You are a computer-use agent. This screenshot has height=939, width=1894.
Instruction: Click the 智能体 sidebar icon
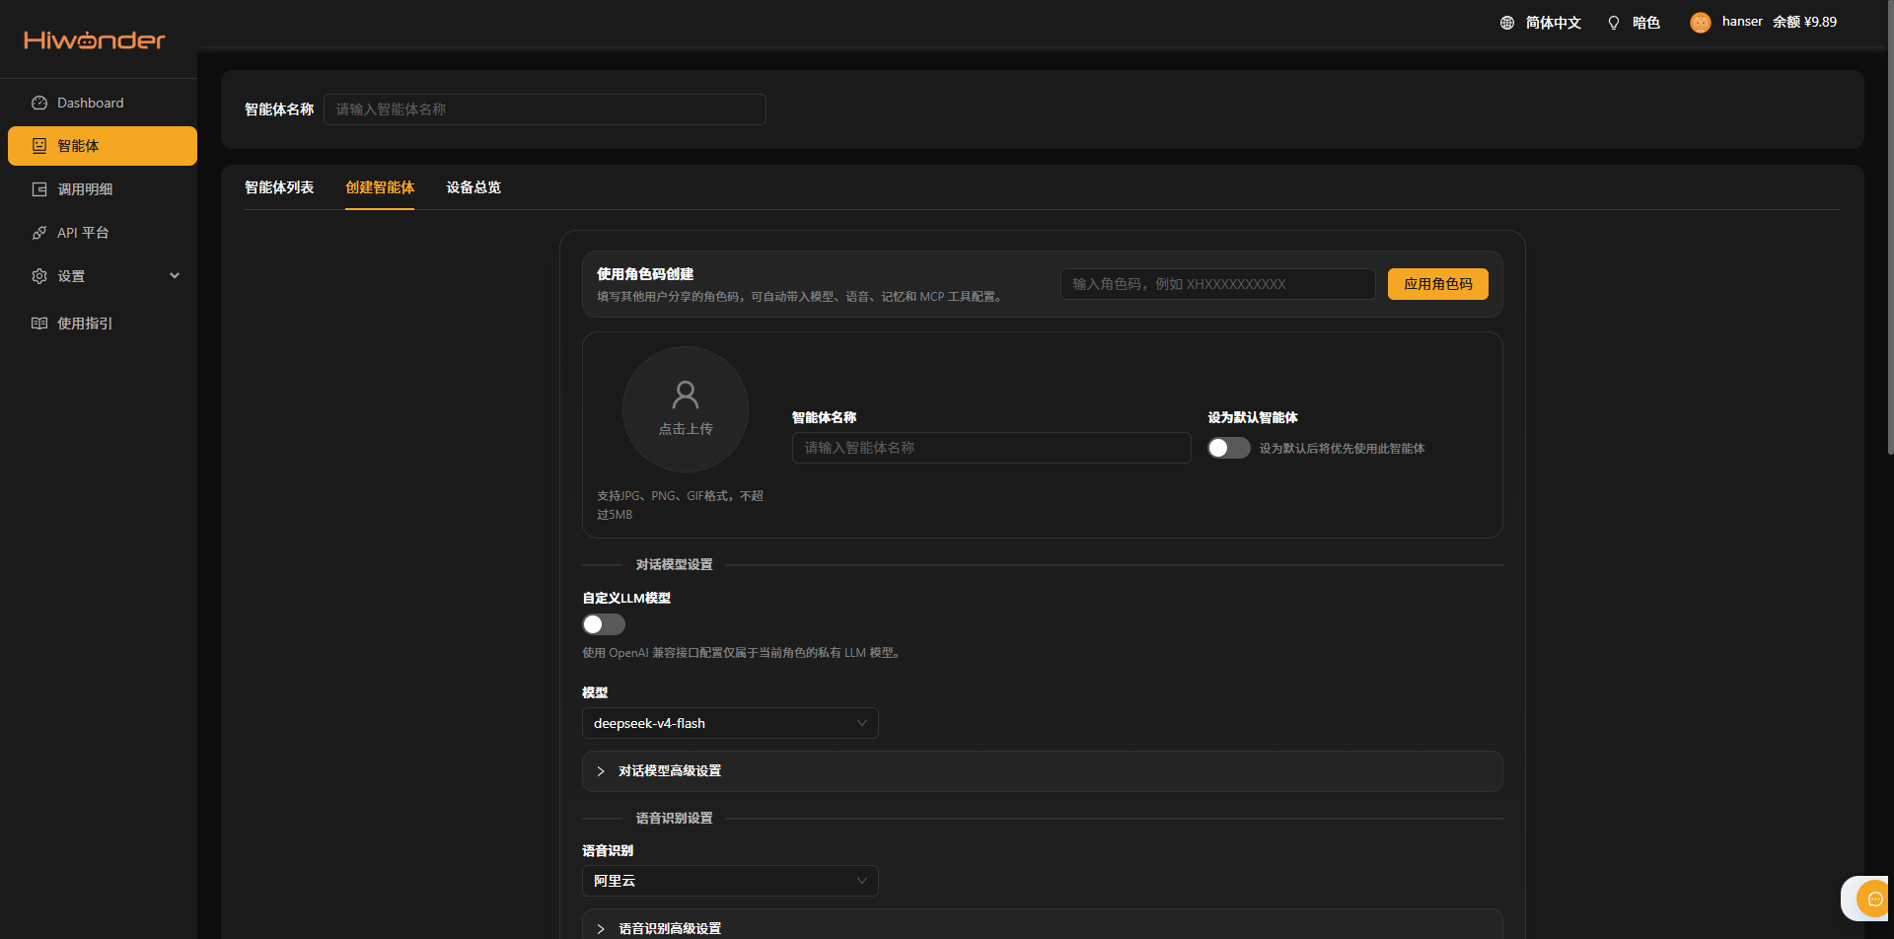click(39, 146)
